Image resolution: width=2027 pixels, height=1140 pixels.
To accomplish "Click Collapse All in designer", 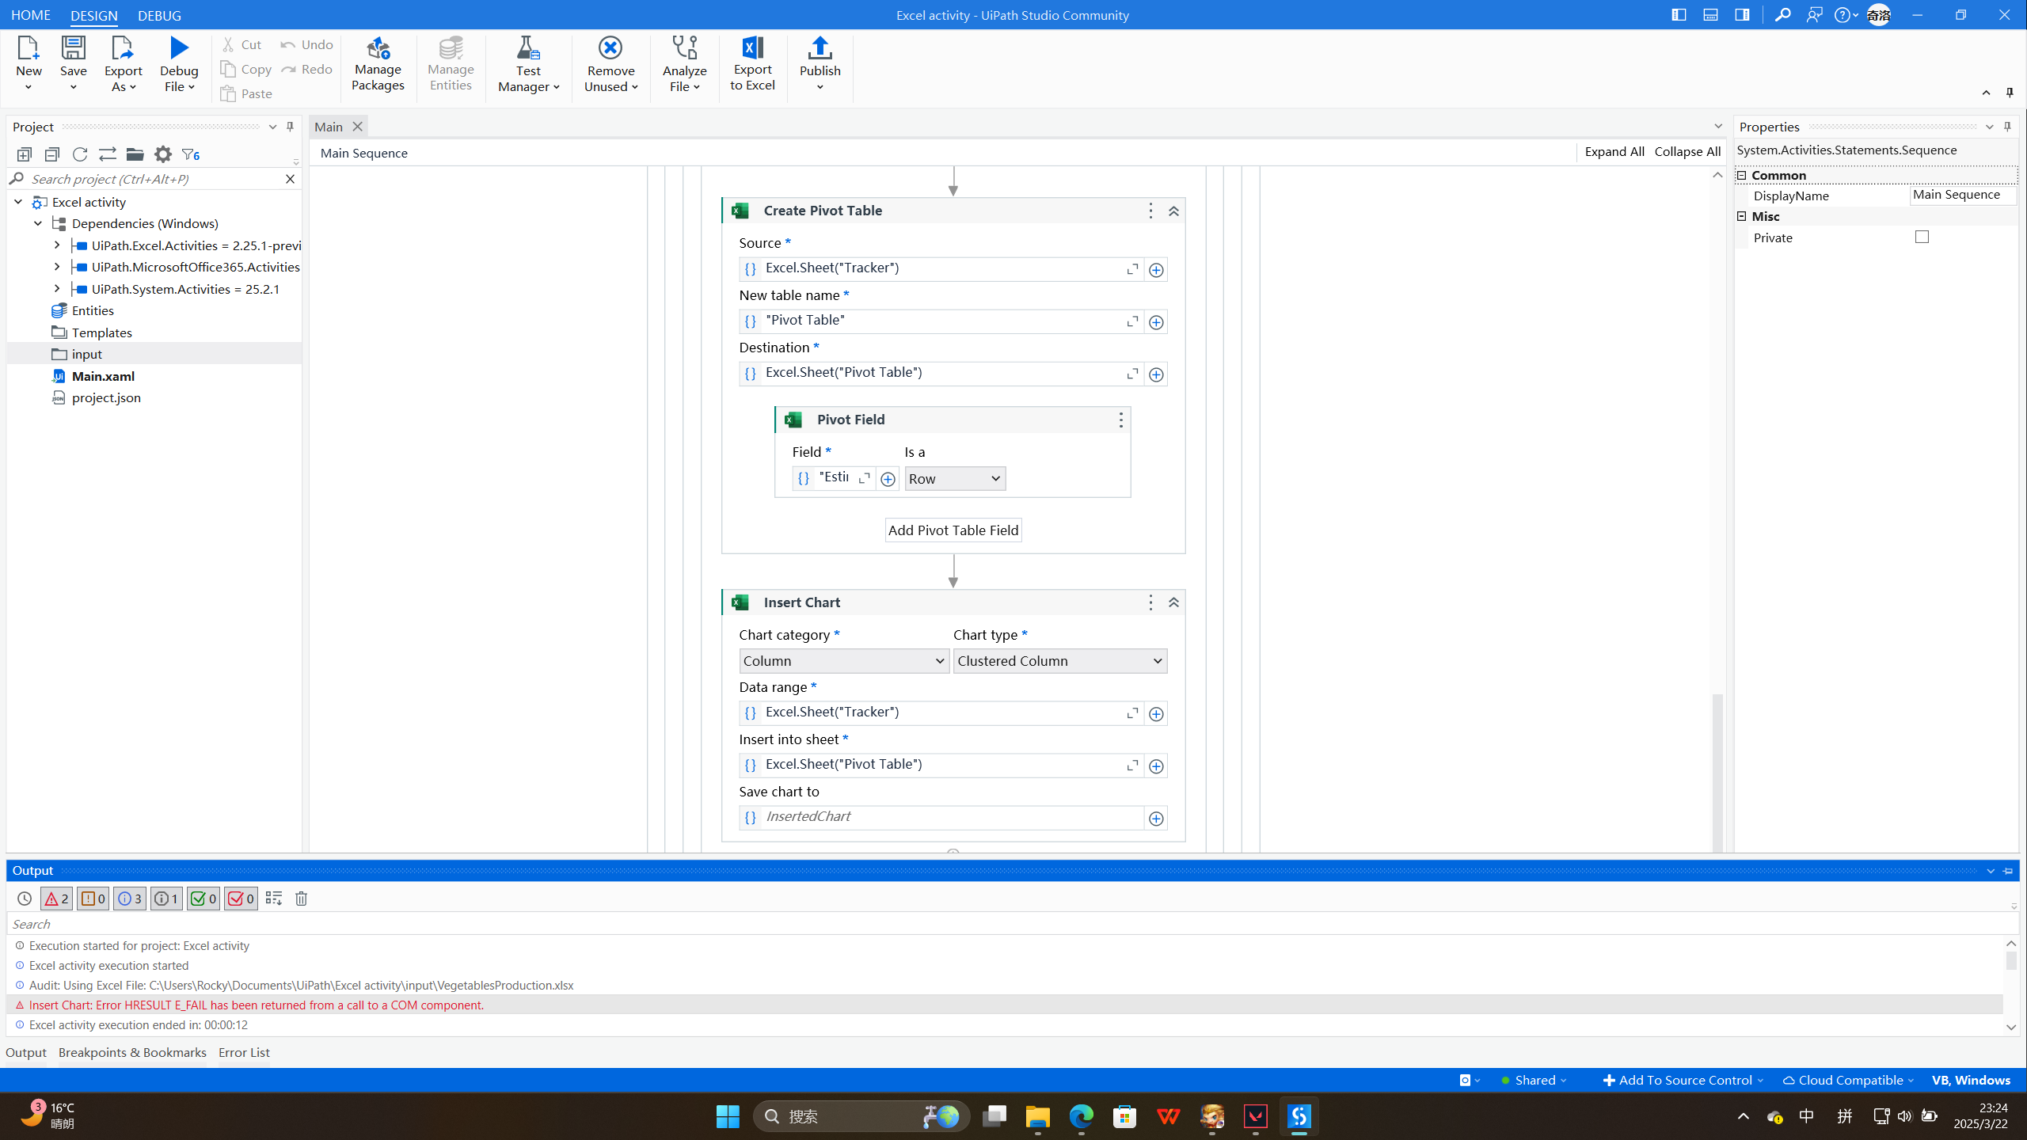I will point(1687,152).
